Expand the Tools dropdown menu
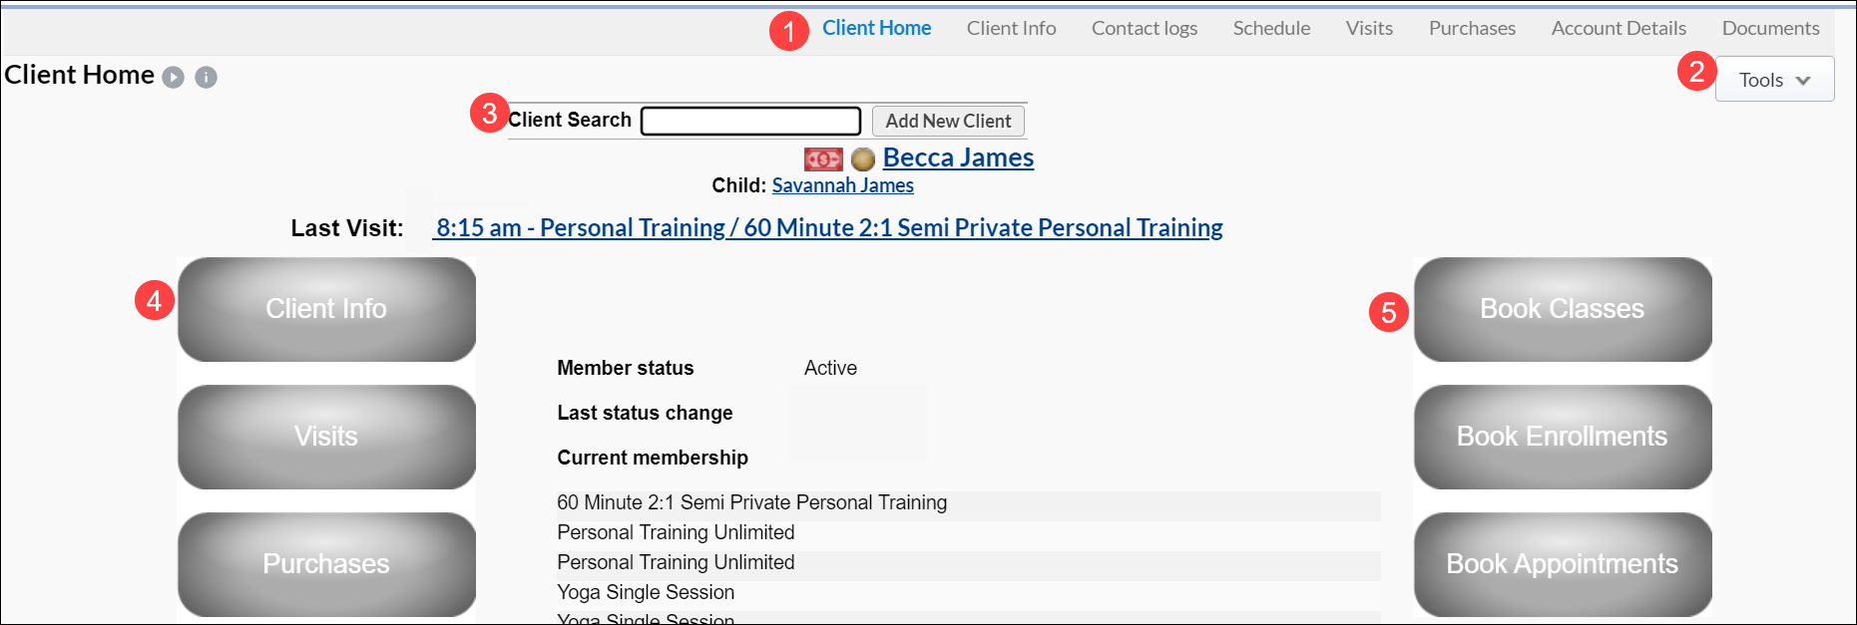 point(1774,80)
